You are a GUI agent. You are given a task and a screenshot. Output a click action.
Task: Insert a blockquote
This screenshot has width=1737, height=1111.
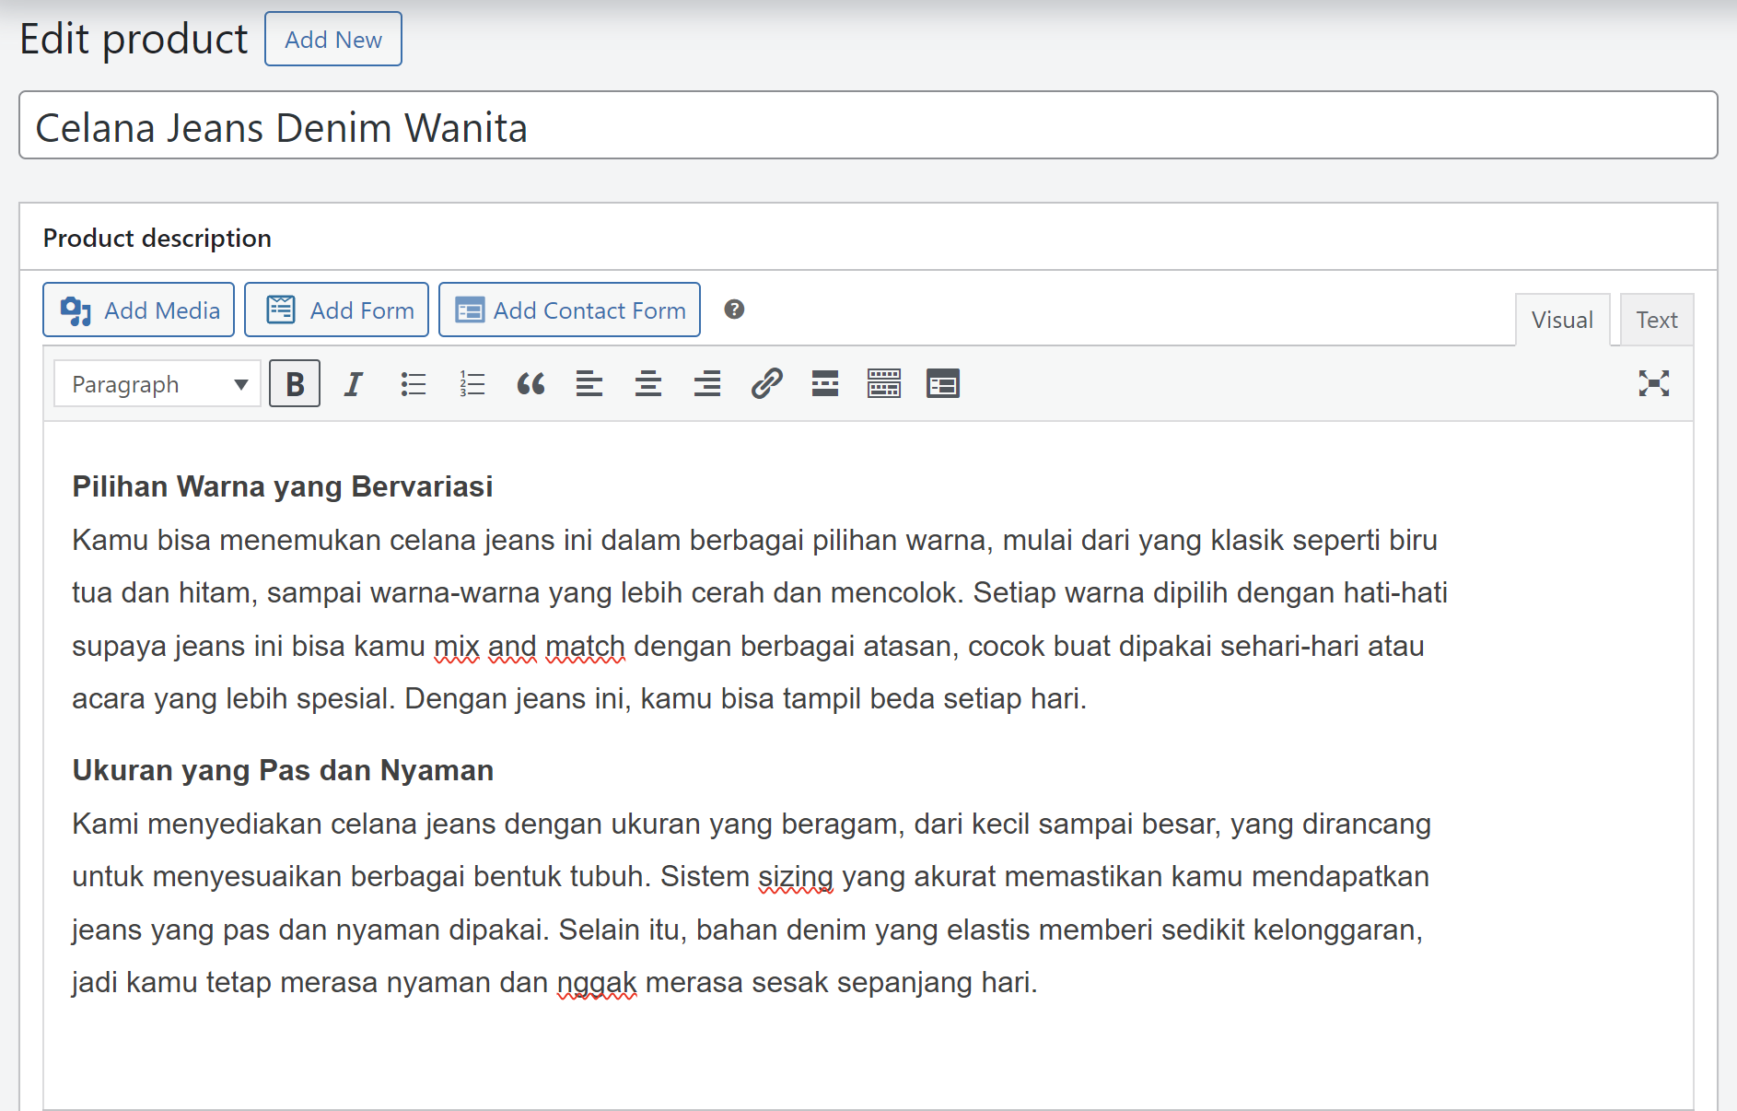pyautogui.click(x=530, y=383)
